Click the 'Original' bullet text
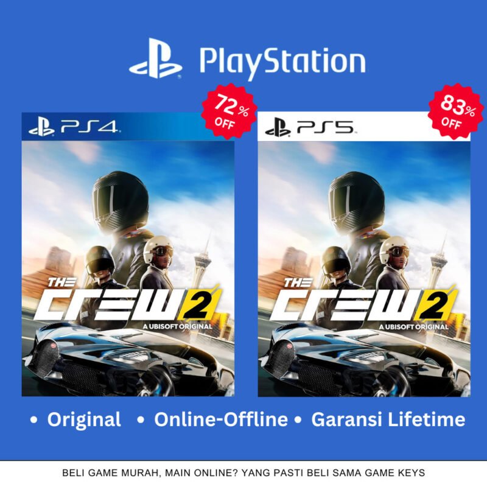The height and width of the screenshot is (487, 487). point(84,419)
